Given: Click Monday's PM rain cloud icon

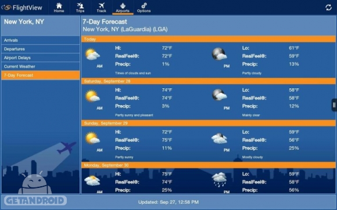Looking at the screenshot, I should (219, 179).
